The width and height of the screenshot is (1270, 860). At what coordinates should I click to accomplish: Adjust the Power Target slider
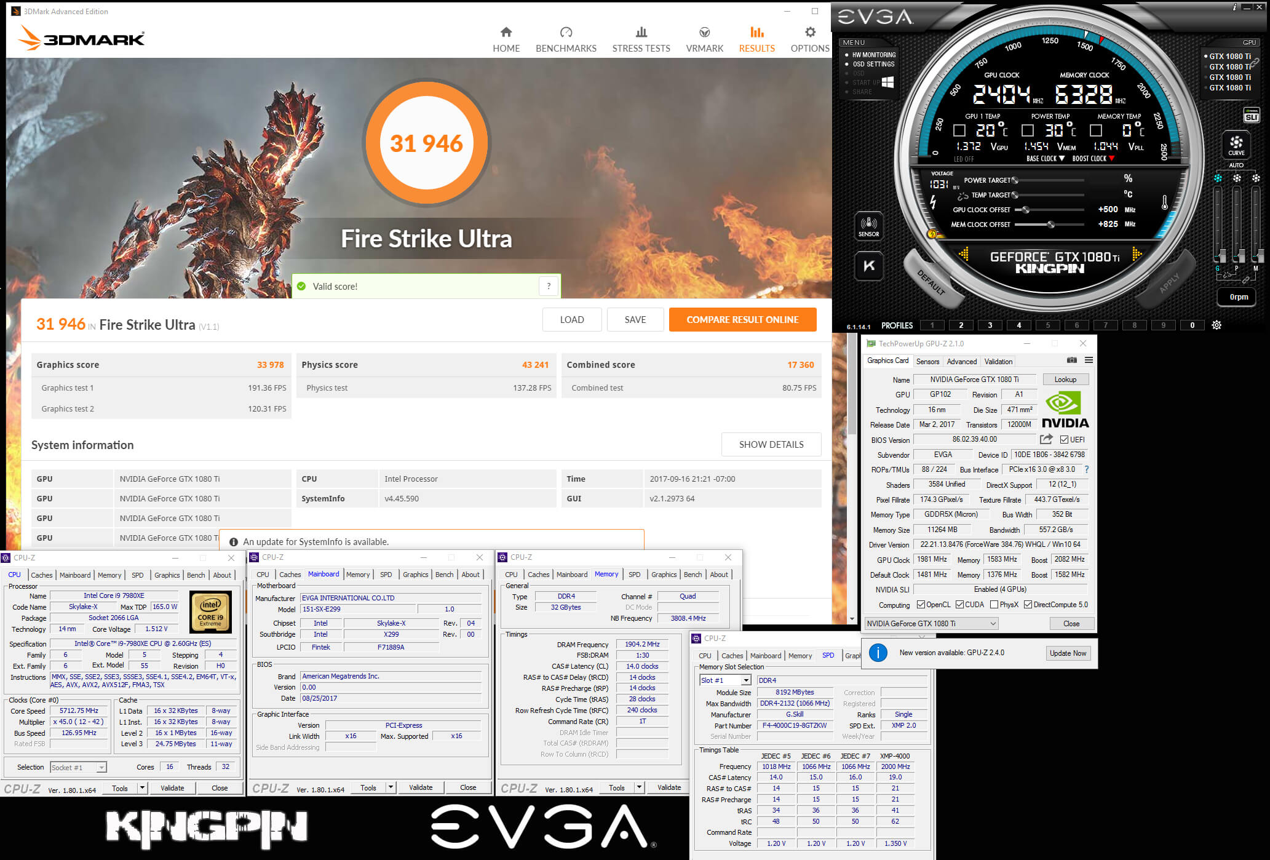tap(1015, 180)
